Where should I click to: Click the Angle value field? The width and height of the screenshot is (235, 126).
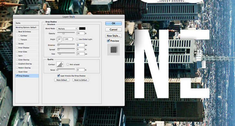pyautogui.click(x=68, y=39)
